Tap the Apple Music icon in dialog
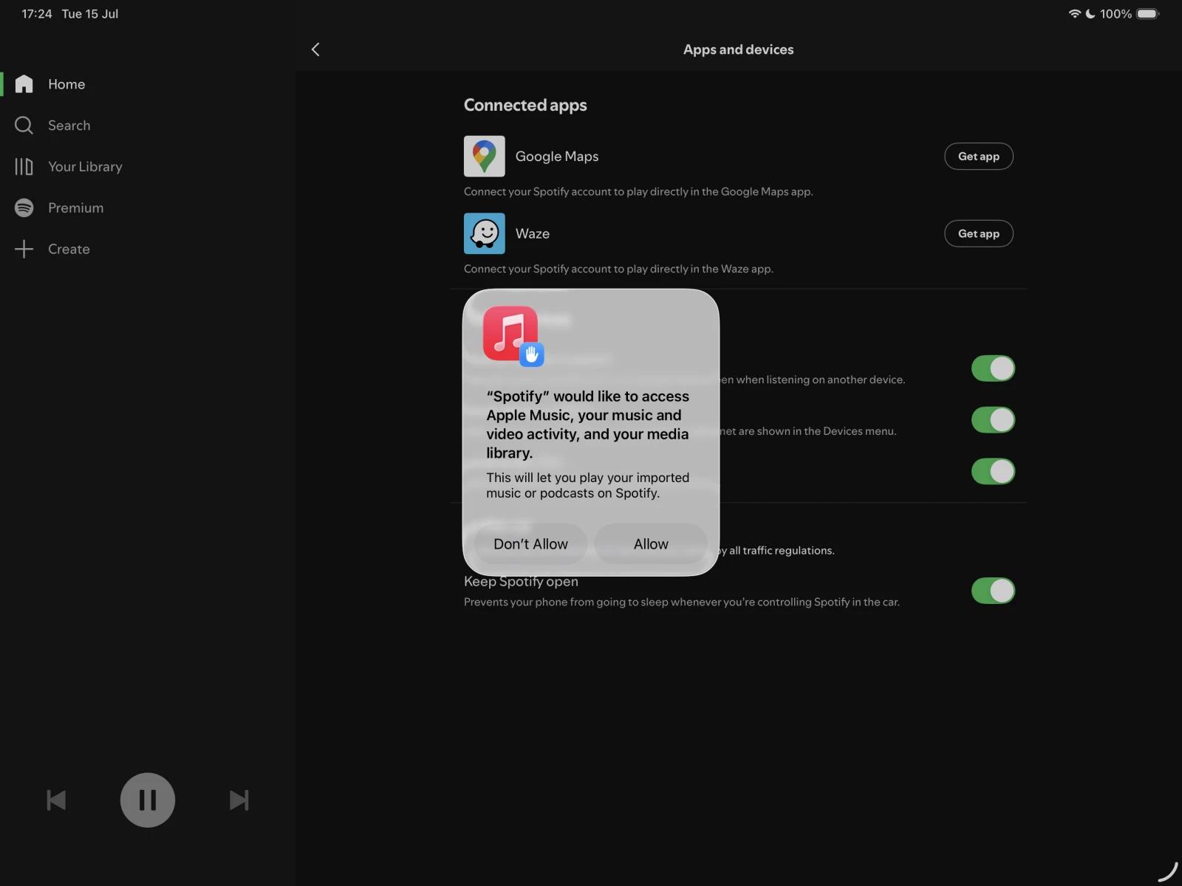1182x886 pixels. (511, 334)
